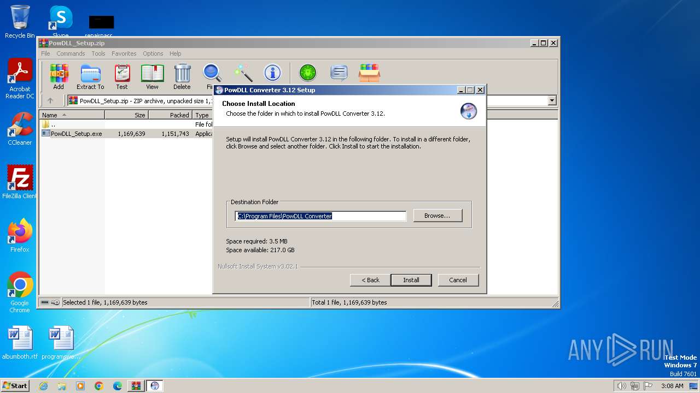Open the programswe document icon
700x393 pixels.
tap(60, 343)
